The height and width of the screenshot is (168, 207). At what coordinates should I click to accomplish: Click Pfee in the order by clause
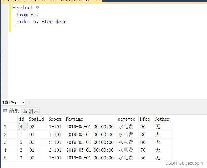(47, 22)
